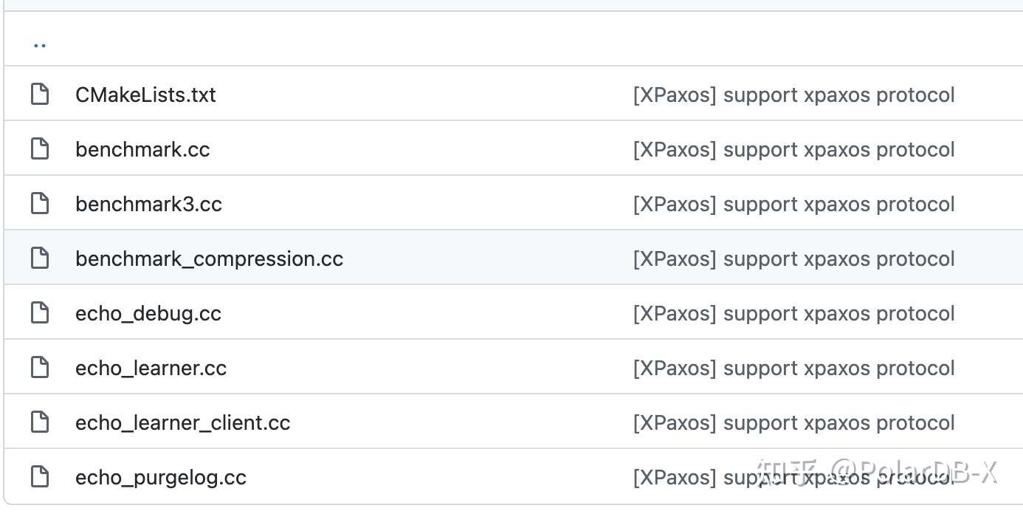Screen dimensions: 1023x514
Task: Open the benchmark.cc file
Action: [142, 149]
